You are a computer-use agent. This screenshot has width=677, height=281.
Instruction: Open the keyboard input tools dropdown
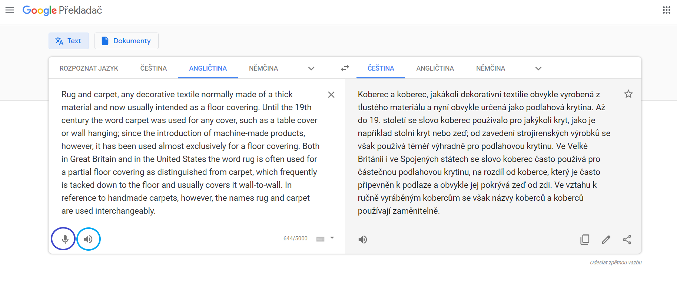point(332,238)
